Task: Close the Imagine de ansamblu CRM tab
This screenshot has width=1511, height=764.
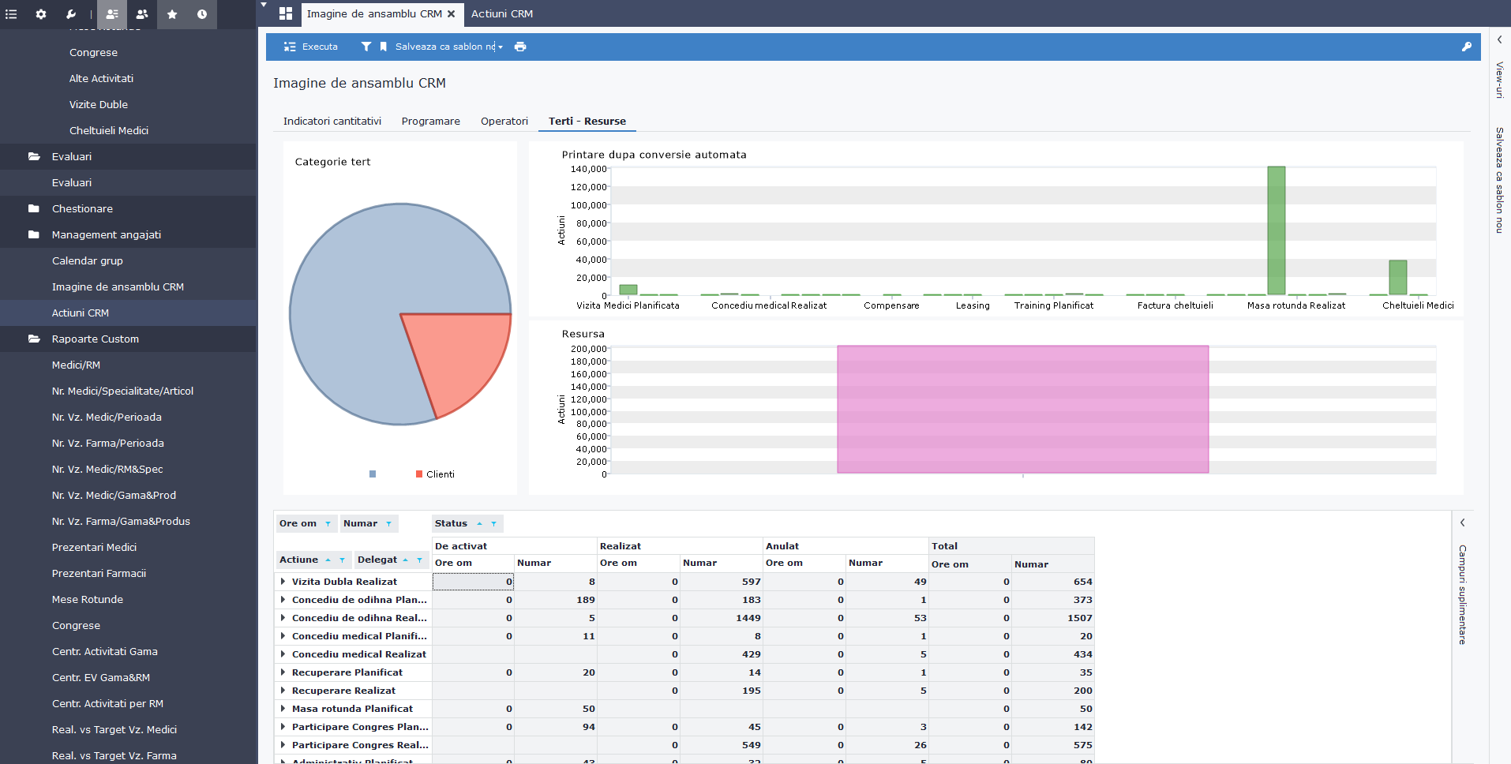Action: (451, 13)
